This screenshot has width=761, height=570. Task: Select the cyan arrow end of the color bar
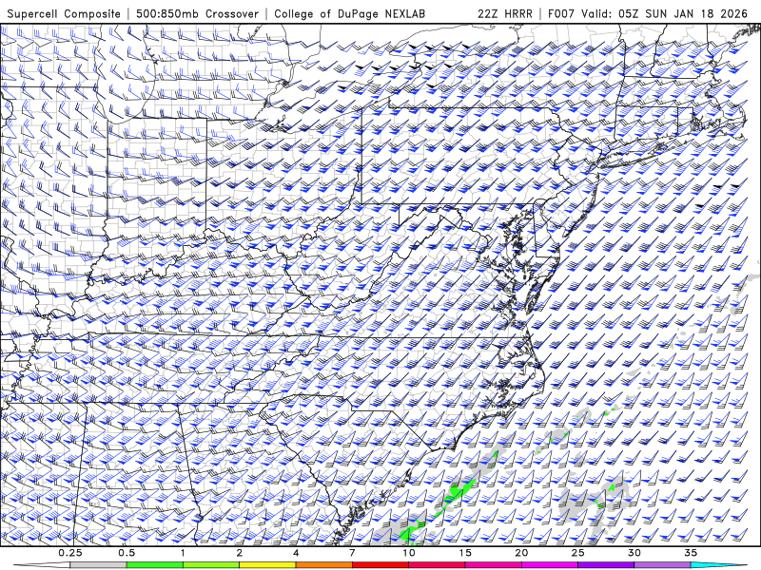719,565
